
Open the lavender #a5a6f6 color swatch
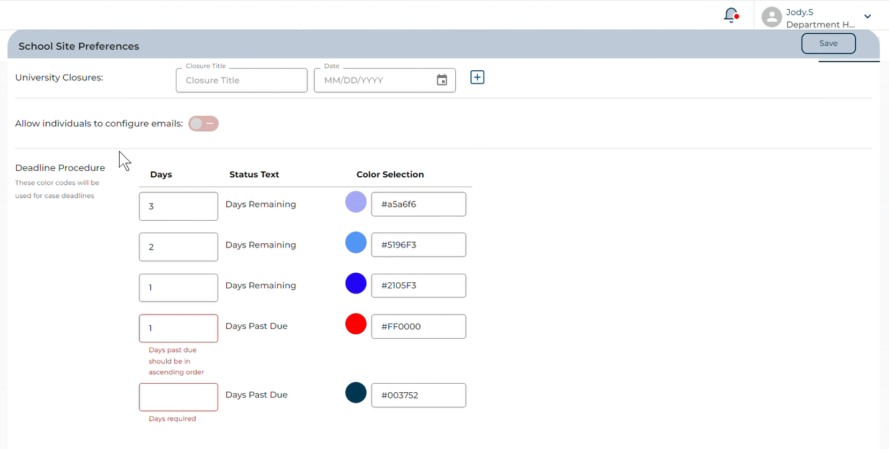tap(356, 202)
